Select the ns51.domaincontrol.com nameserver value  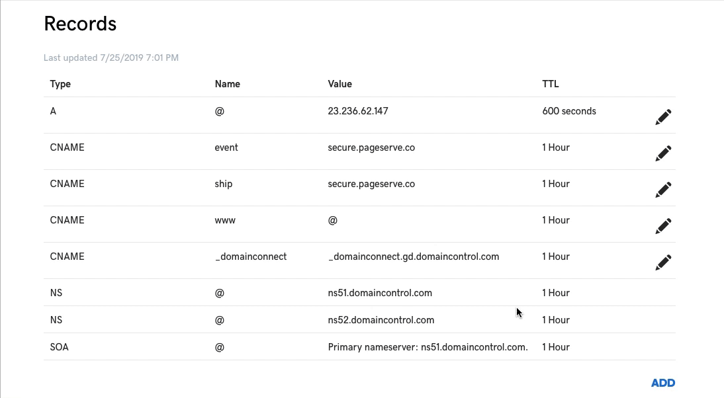[380, 293]
